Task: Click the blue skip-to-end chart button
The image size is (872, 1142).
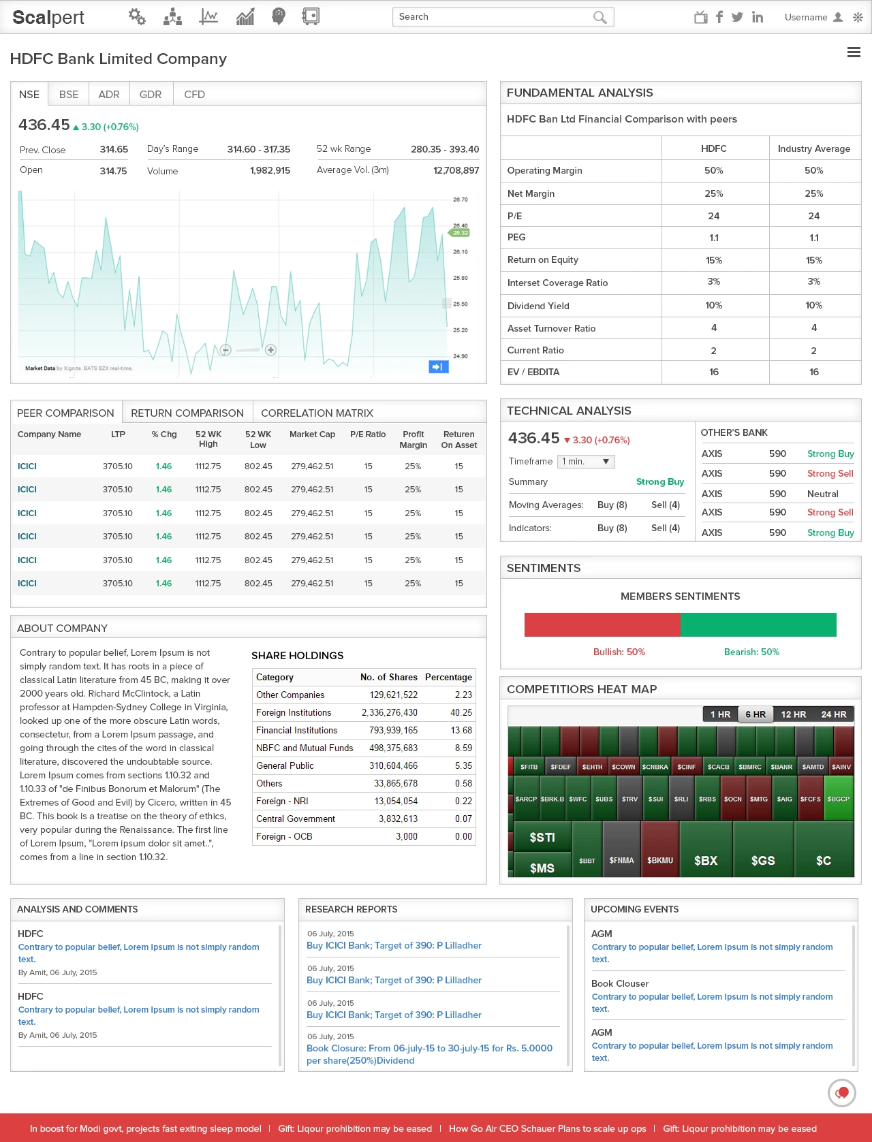Action: [439, 367]
